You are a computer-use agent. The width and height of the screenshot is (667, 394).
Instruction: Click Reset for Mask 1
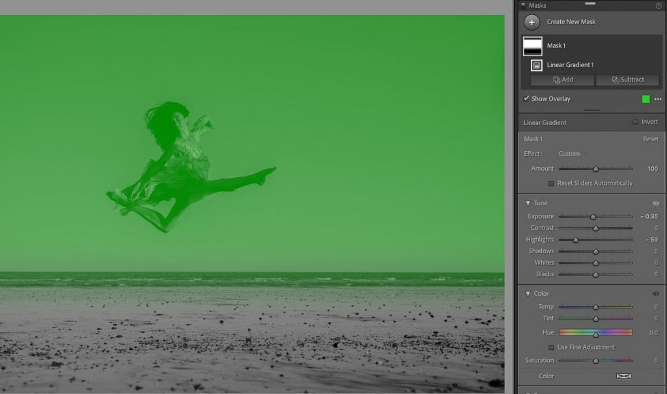651,139
